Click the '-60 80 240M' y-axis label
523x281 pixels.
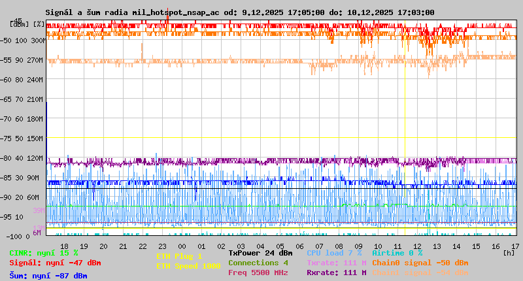[x=22, y=80]
